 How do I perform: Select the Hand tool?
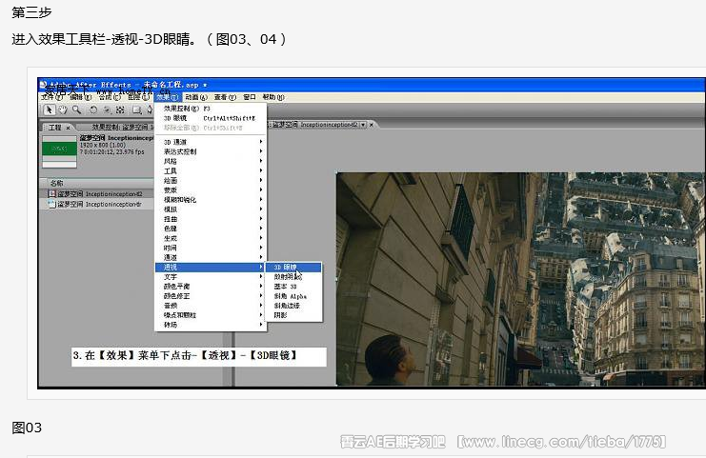pyautogui.click(x=63, y=110)
